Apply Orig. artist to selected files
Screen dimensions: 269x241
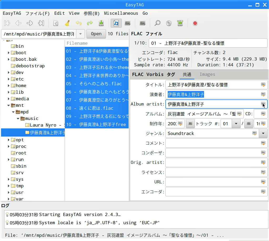pos(263,162)
